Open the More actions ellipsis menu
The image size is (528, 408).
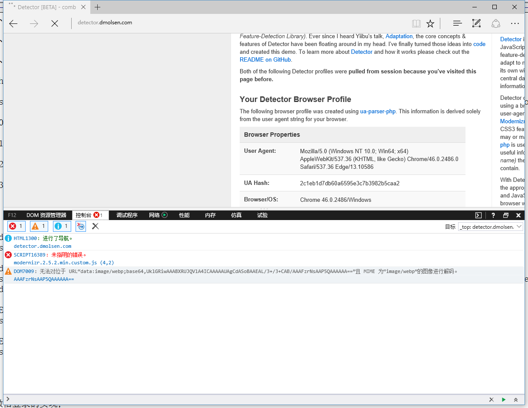coord(515,23)
